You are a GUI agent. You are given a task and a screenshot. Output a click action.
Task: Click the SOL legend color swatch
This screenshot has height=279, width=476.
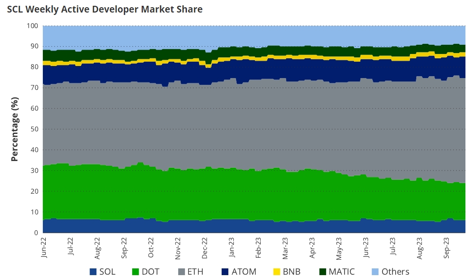(x=93, y=272)
